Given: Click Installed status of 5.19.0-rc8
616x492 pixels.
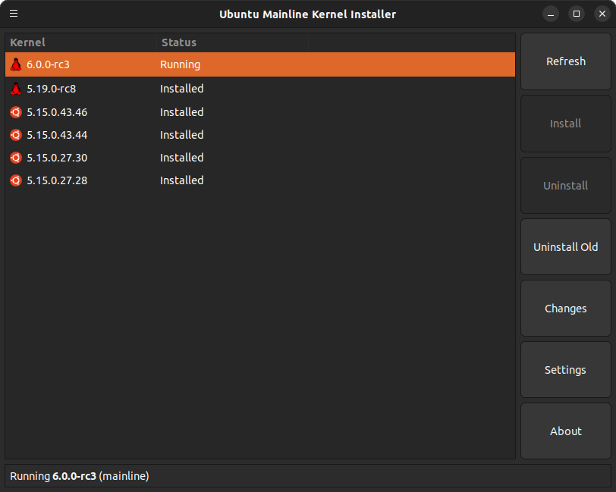Looking at the screenshot, I should (x=182, y=89).
